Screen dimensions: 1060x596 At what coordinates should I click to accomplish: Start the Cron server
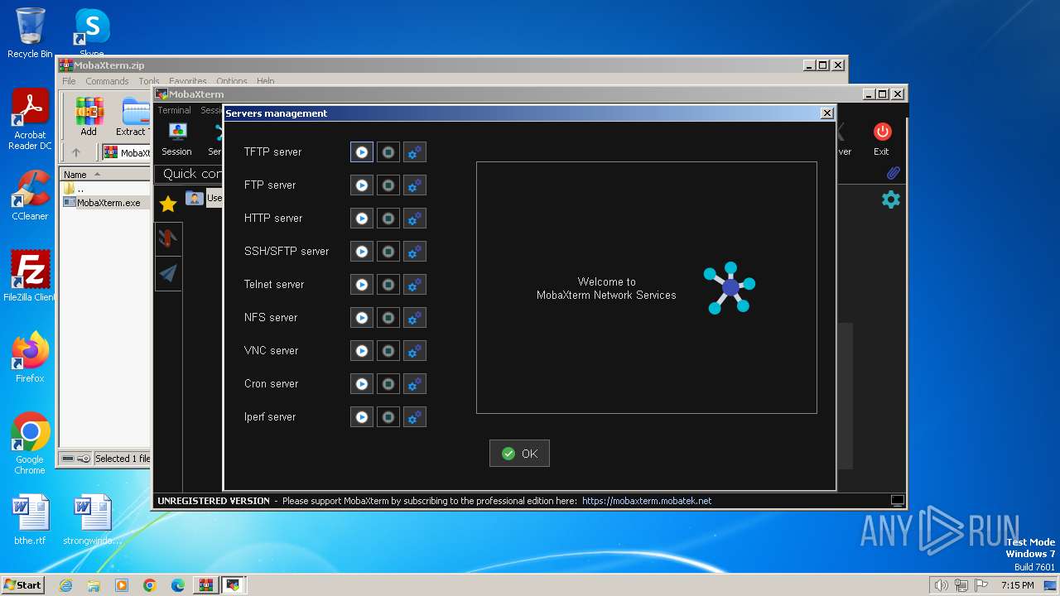[362, 384]
